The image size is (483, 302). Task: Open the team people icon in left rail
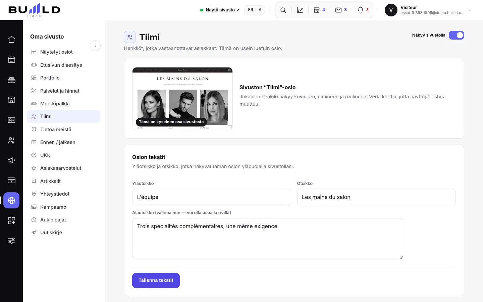click(x=11, y=140)
